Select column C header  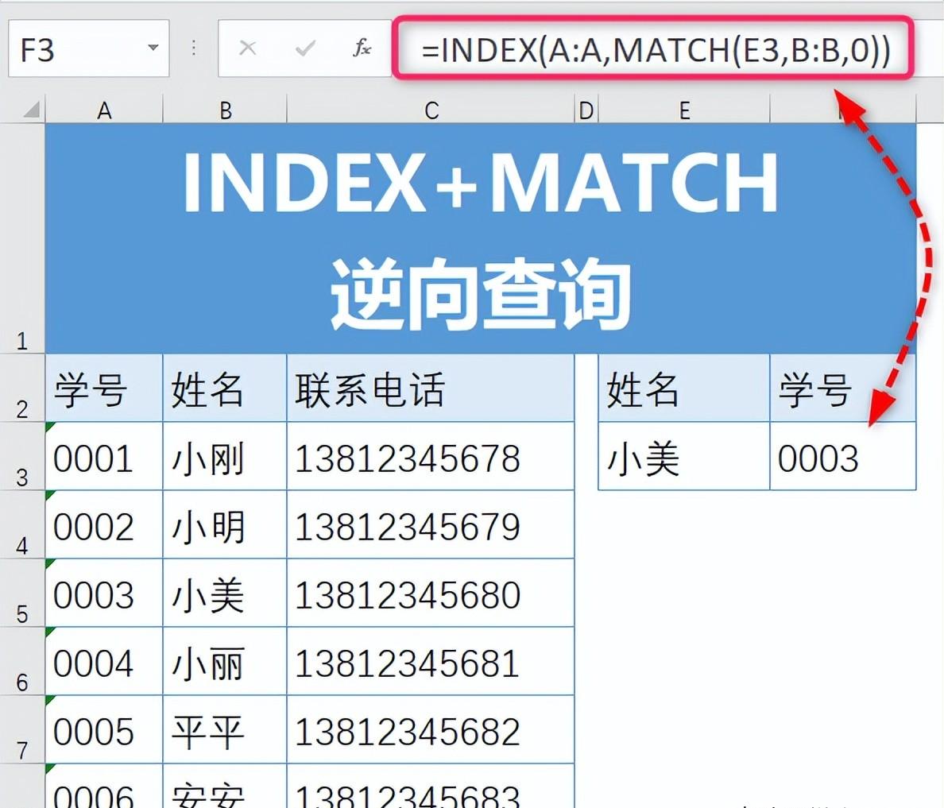(431, 110)
